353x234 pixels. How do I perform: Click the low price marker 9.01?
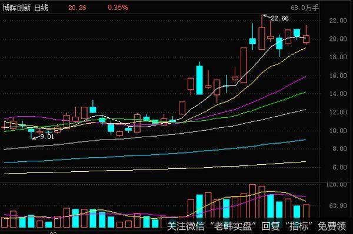pyautogui.click(x=47, y=137)
